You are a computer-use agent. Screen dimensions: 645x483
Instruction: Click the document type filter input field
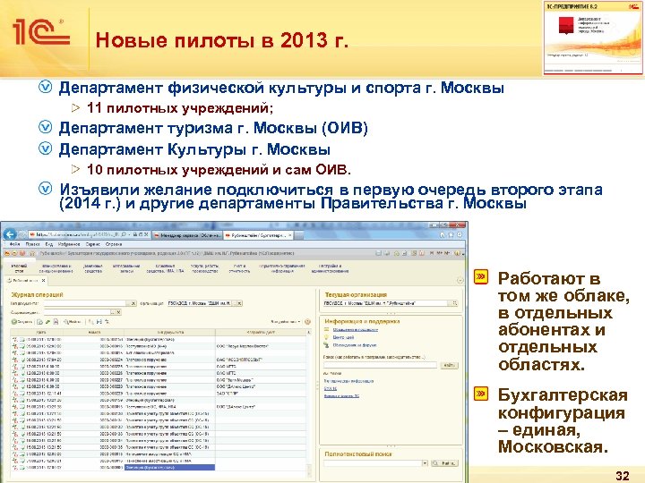(x=85, y=303)
